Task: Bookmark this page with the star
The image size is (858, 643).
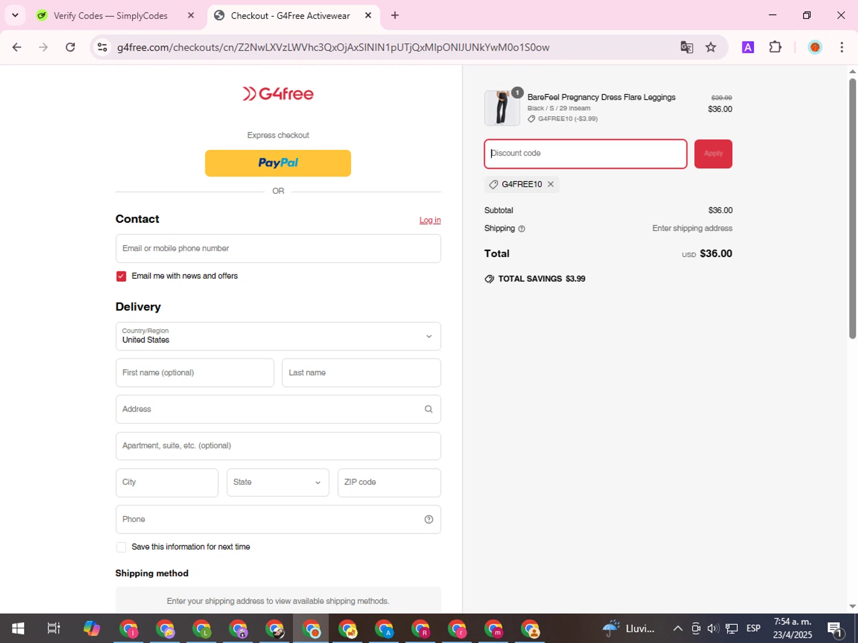Action: point(711,47)
